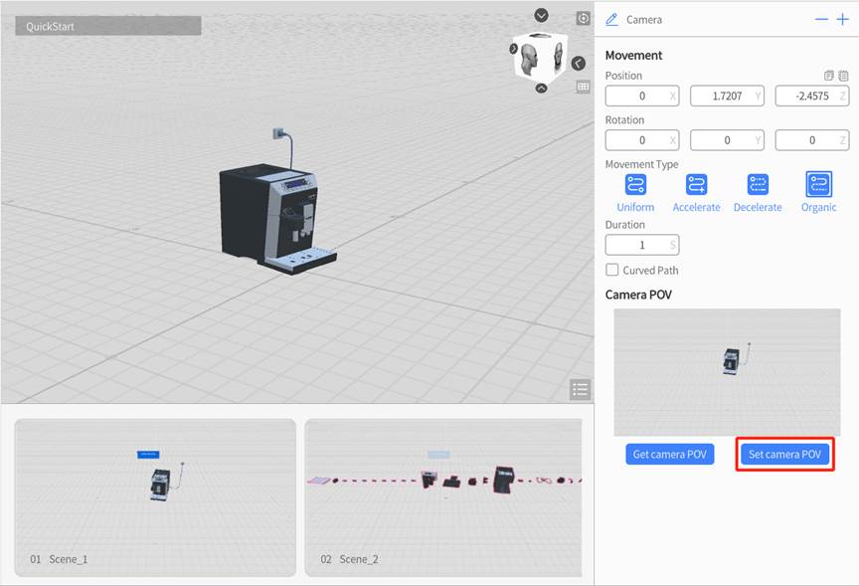Choose the Accelerate movement type icon
The width and height of the screenshot is (859, 586).
(696, 184)
